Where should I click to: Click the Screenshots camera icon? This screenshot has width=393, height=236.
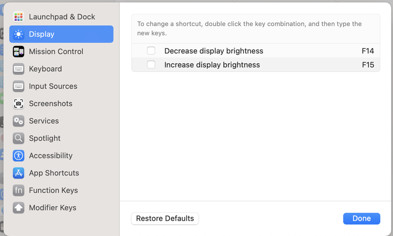coord(19,104)
